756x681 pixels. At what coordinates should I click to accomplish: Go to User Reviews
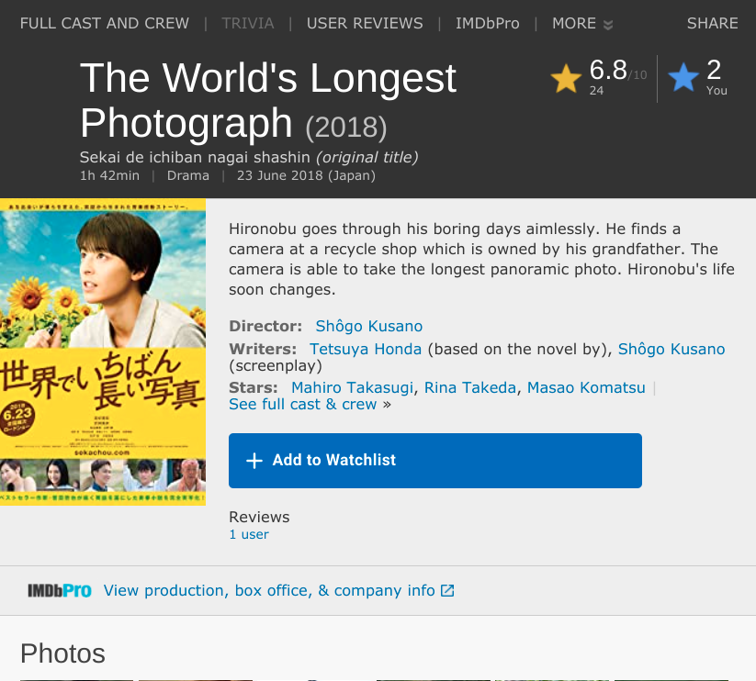tap(365, 23)
